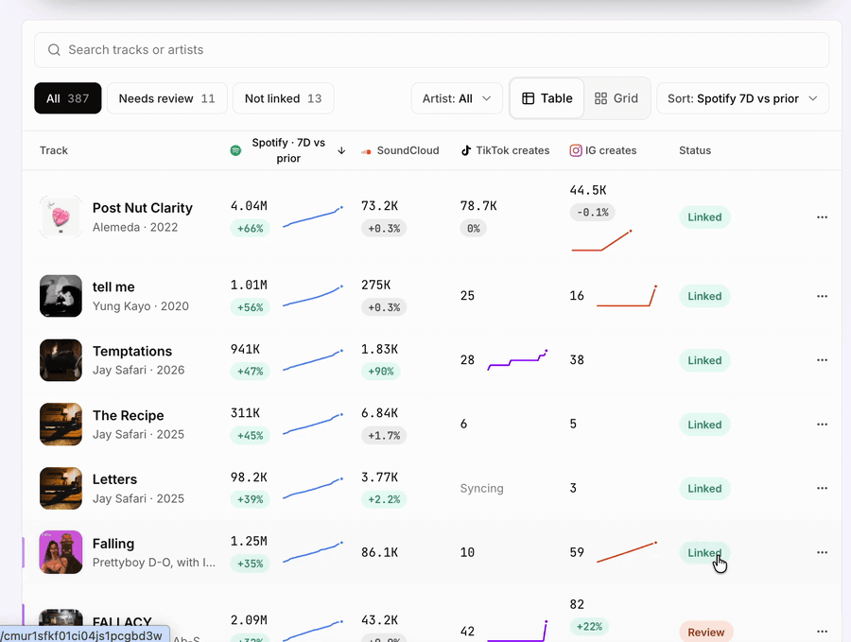
Task: Open more options for Temptations row
Action: 823,360
